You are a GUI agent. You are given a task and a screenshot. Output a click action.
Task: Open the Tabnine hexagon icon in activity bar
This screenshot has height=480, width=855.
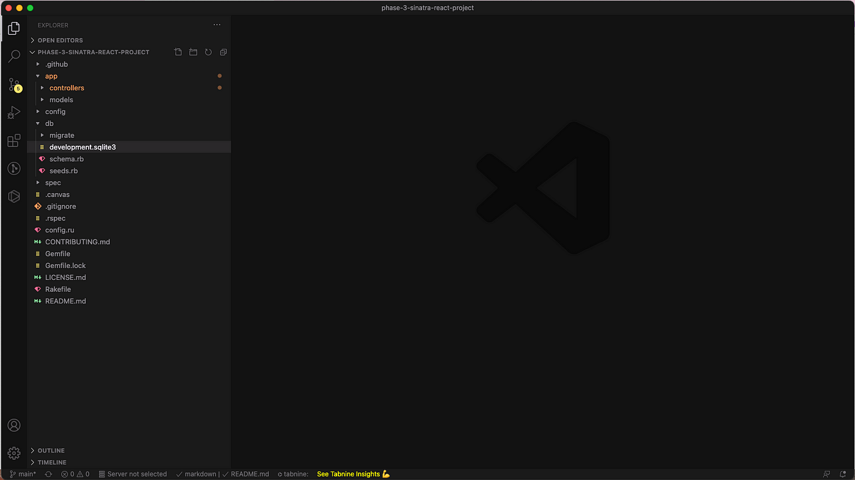[13, 196]
